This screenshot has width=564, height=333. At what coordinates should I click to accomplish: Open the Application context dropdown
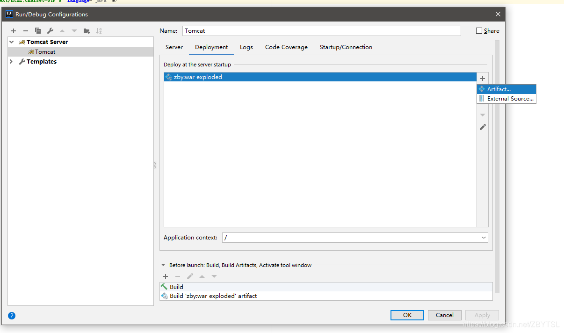[x=483, y=238]
